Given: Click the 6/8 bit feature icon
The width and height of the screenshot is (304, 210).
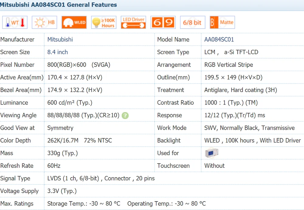Looking at the screenshot, I should point(193,22).
